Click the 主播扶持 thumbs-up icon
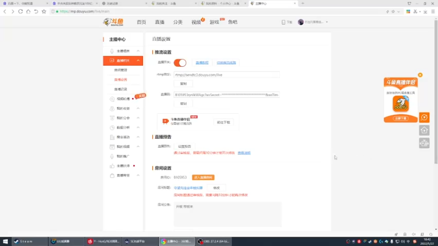 point(112,166)
